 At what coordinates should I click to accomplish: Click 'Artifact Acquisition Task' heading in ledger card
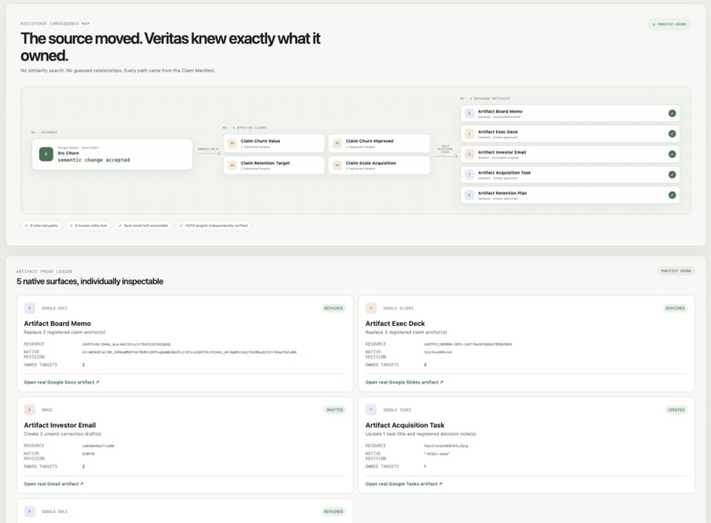405,425
